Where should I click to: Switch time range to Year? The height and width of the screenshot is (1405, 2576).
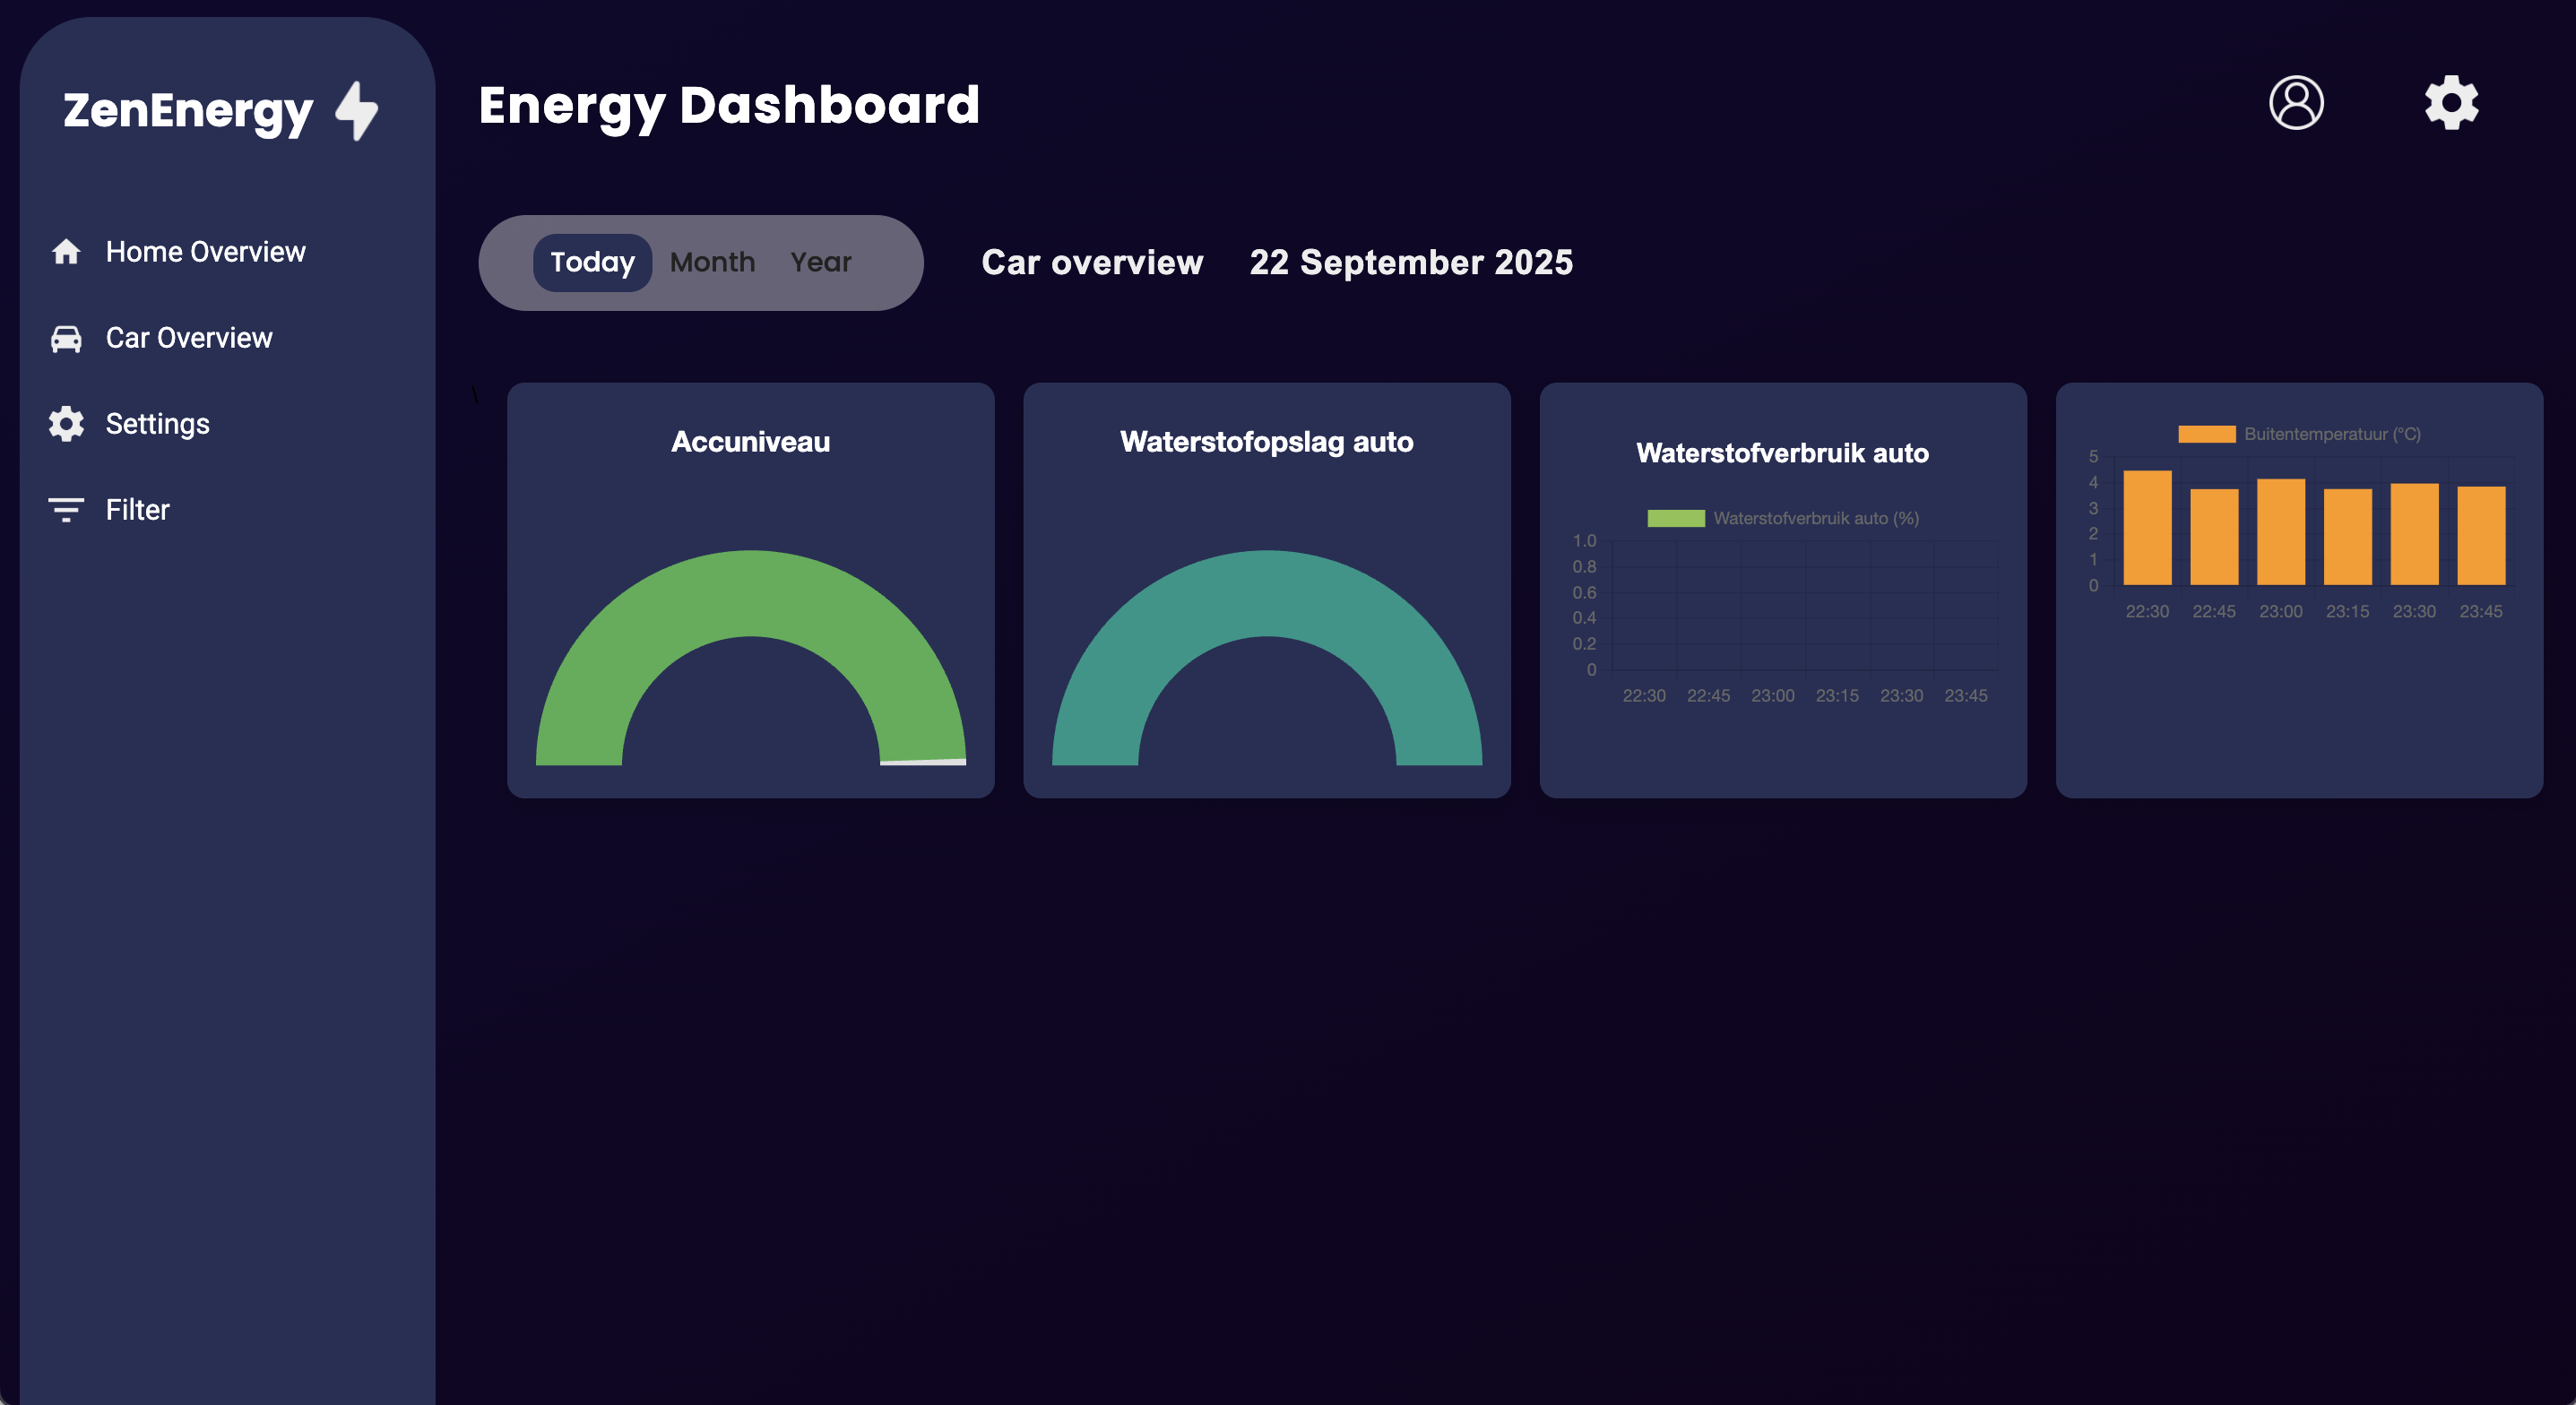point(820,262)
